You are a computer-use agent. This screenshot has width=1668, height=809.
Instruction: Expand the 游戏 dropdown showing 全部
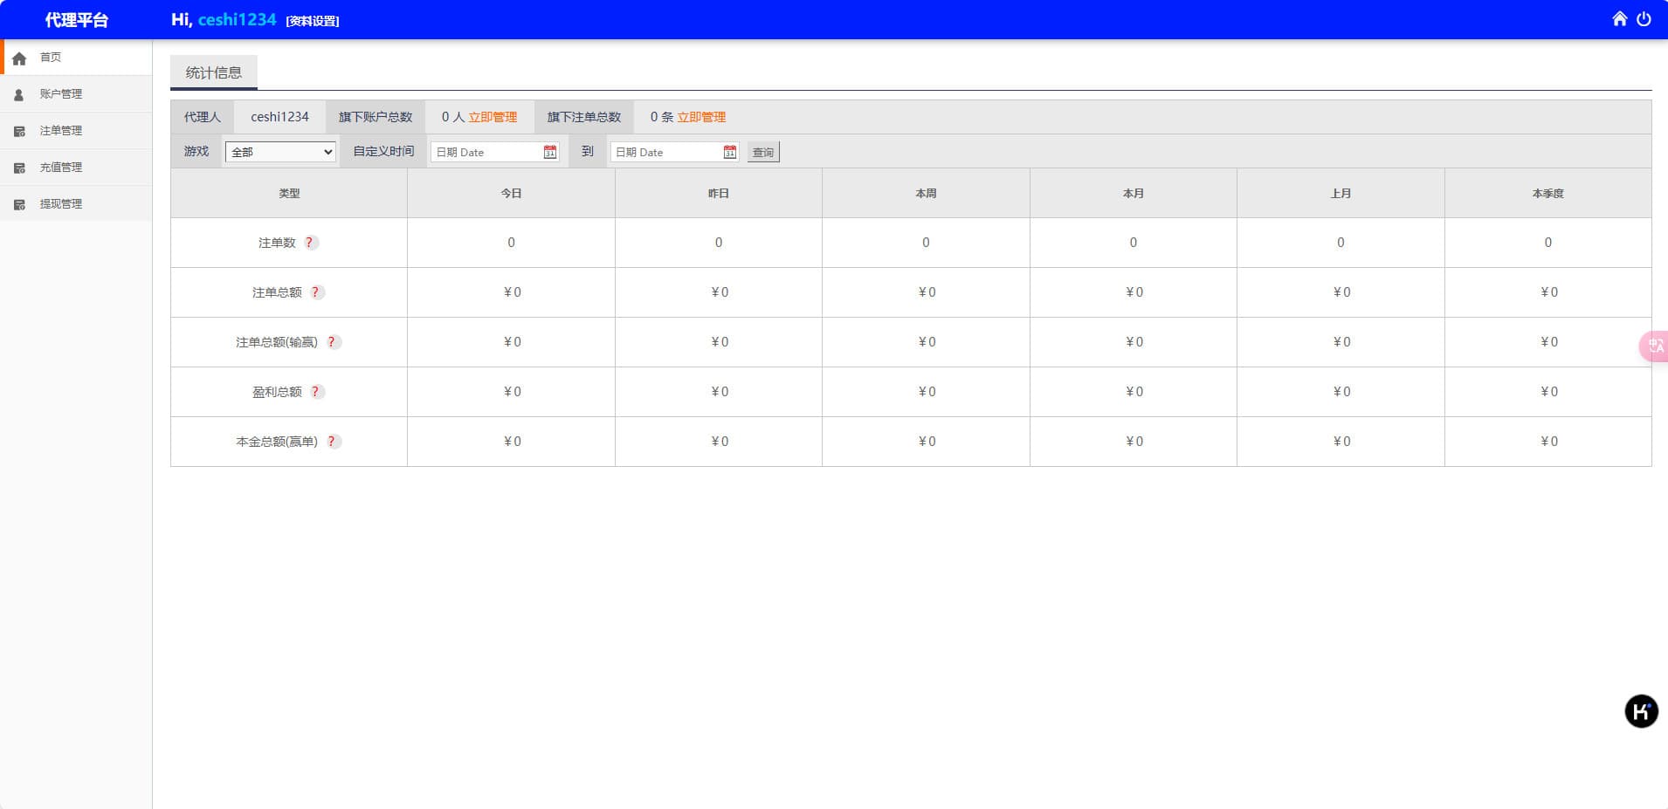[x=280, y=152]
